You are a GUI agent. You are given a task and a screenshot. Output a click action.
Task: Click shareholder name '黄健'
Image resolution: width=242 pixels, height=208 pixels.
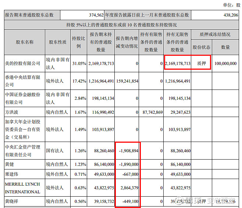(x=10, y=164)
